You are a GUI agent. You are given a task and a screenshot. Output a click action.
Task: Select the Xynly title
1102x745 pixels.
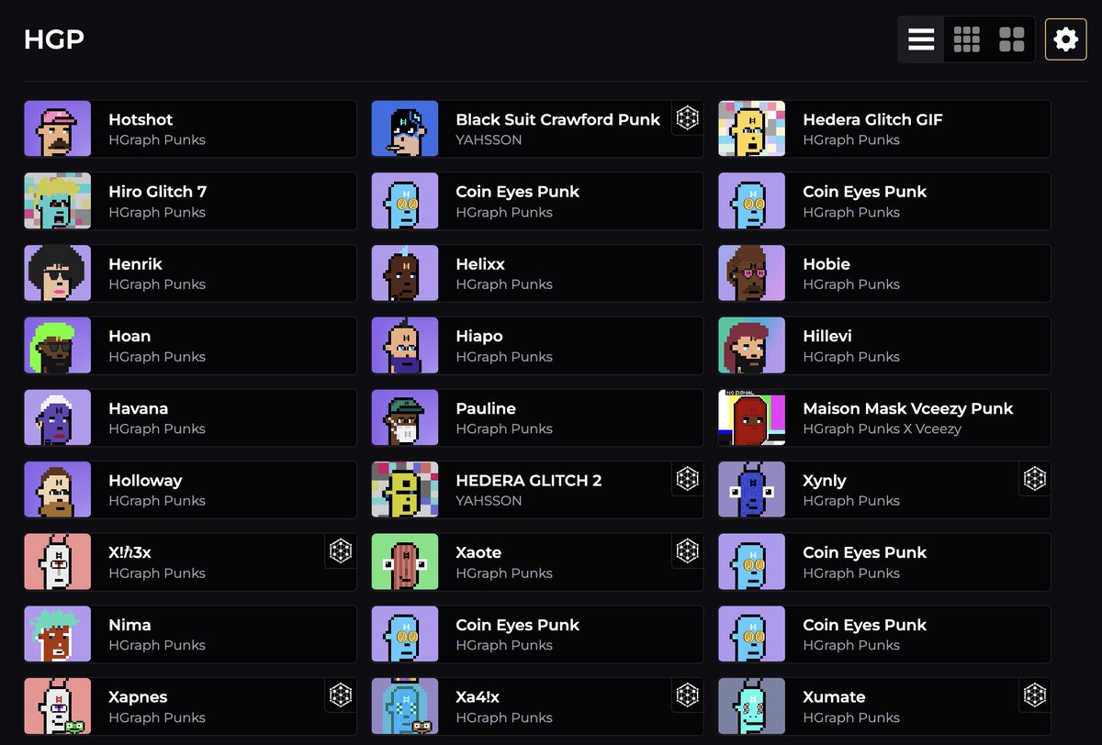click(x=825, y=481)
